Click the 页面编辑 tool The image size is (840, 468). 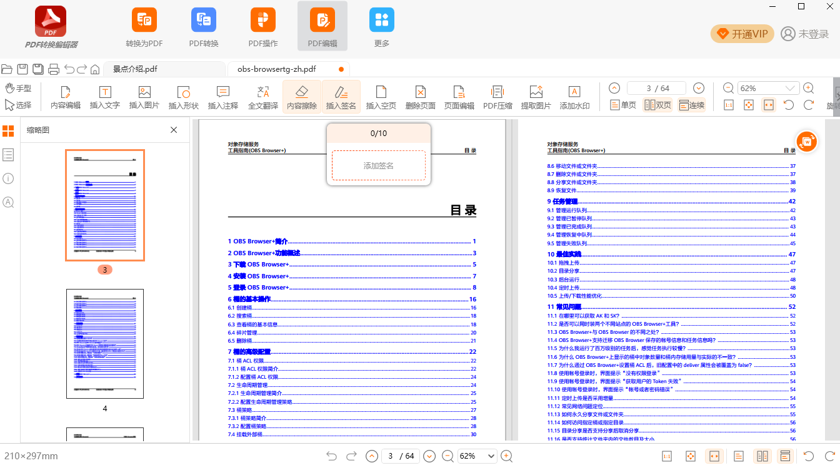point(459,97)
